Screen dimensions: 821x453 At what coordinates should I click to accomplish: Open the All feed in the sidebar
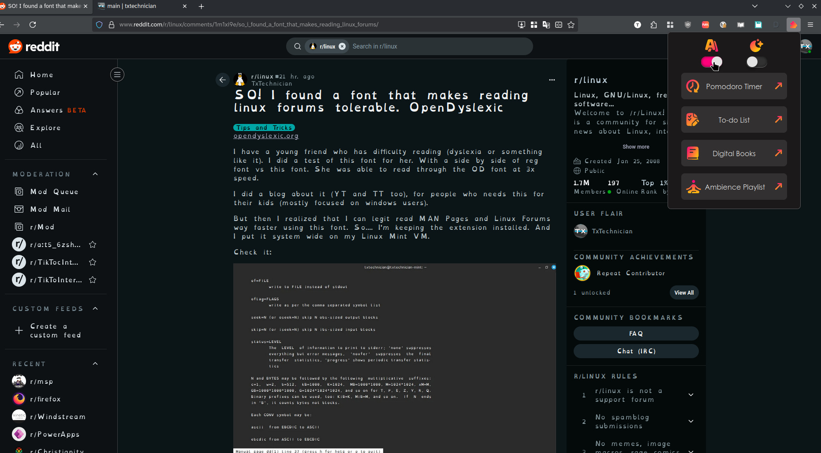tap(56, 145)
